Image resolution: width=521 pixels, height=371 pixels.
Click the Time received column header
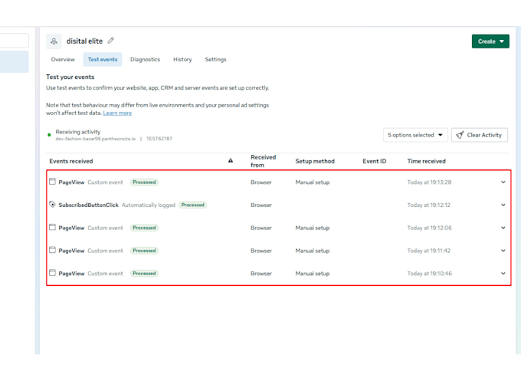[426, 161]
